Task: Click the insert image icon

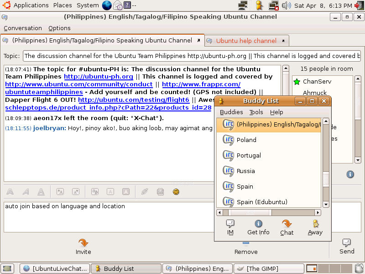Action: [161, 192]
